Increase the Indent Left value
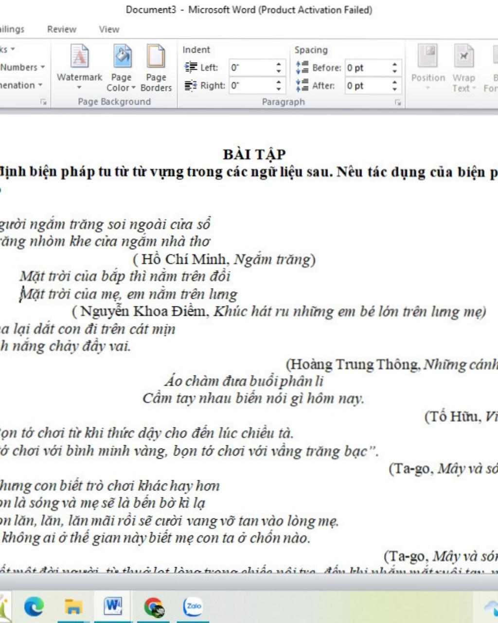 pos(278,64)
